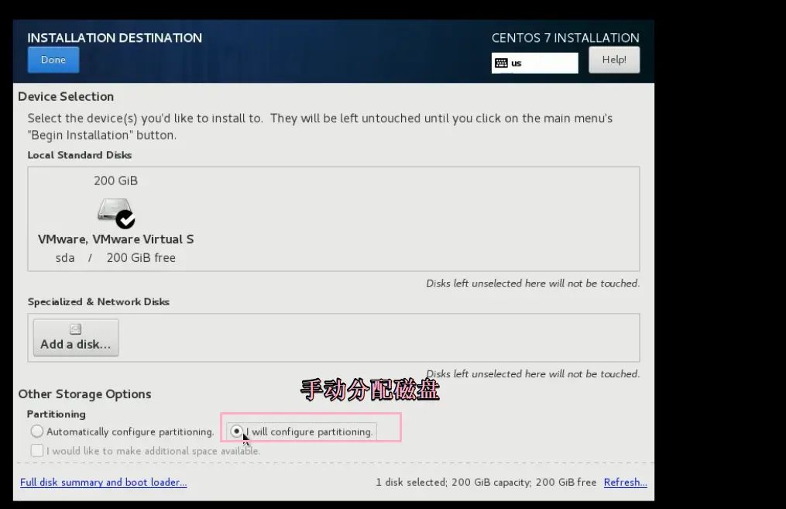
Task: Click the Add a disk... button
Action: tap(76, 338)
